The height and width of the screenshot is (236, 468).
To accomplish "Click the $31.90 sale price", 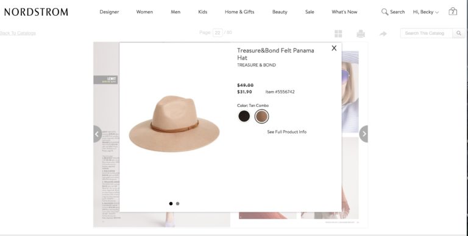I will click(x=244, y=92).
